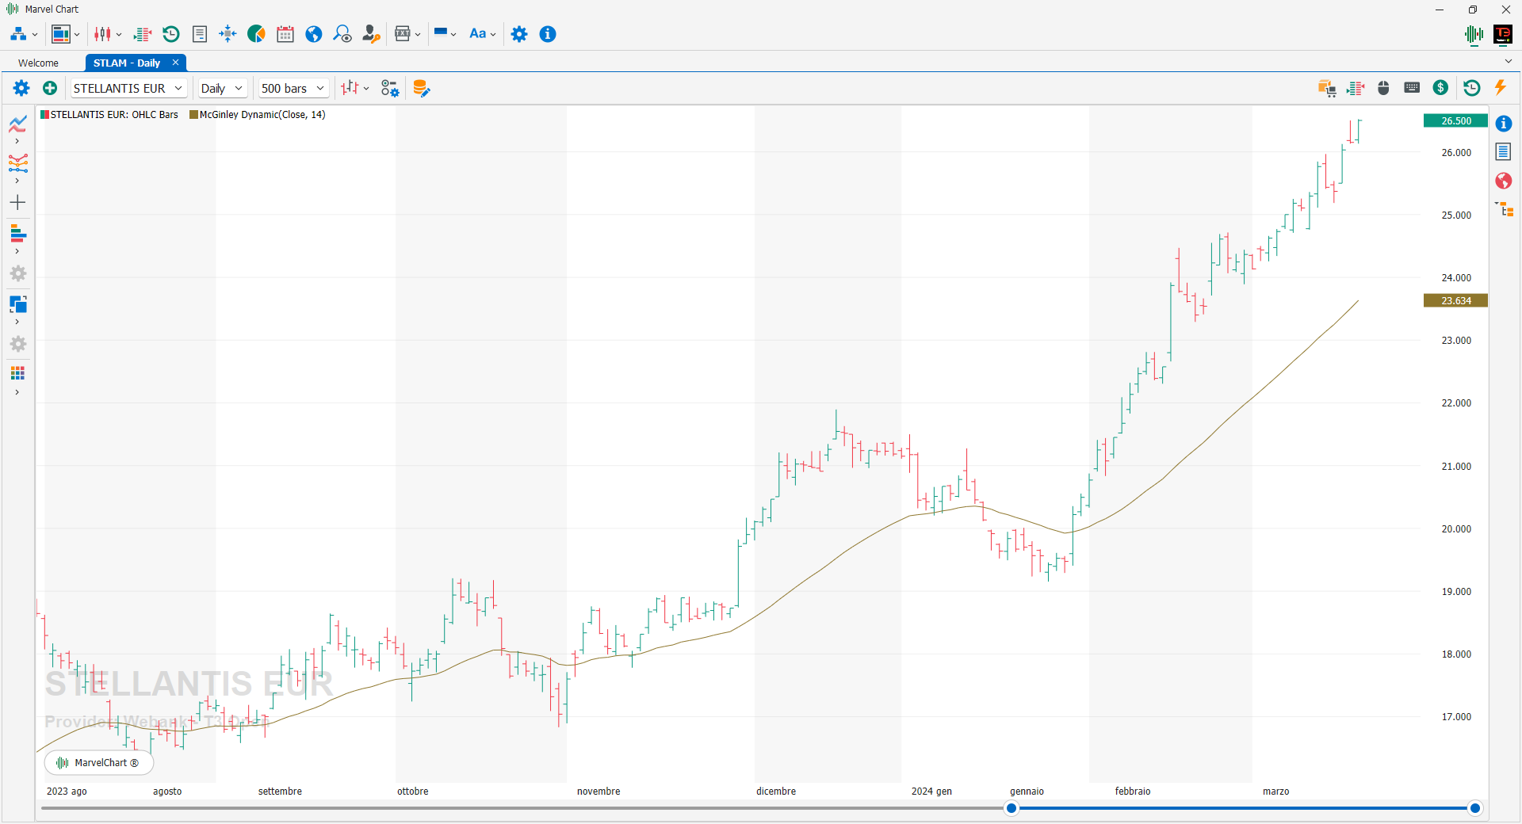
Task: Click the orange lightning bolt icon
Action: pos(1500,88)
